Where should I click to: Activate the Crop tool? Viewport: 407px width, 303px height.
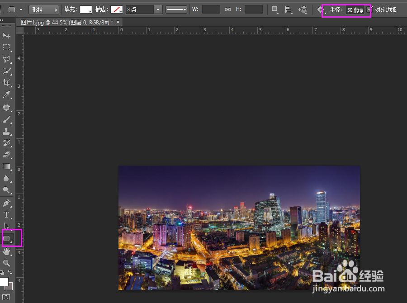click(x=7, y=83)
